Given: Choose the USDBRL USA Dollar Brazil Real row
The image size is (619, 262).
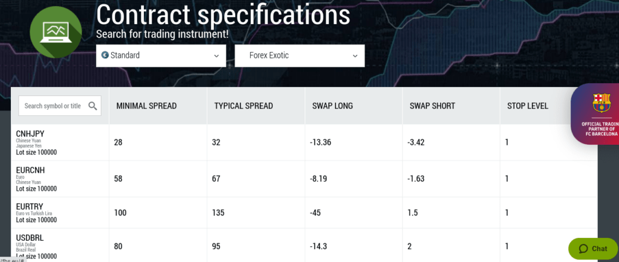Looking at the screenshot, I should coord(304,246).
